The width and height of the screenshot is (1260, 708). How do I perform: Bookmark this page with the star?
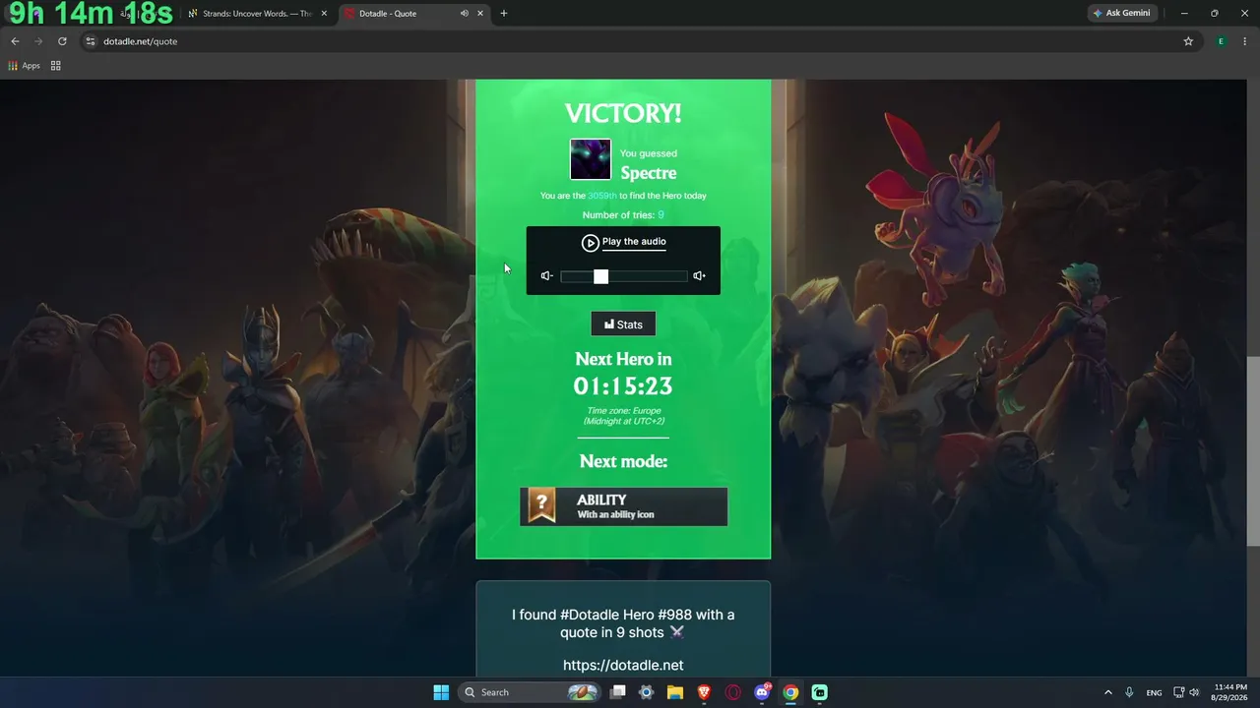[1188, 41]
